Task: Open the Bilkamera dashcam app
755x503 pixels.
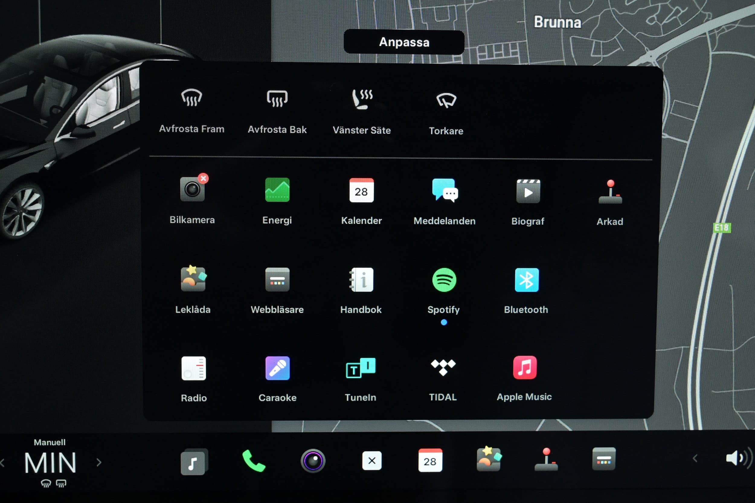Action: (x=192, y=190)
